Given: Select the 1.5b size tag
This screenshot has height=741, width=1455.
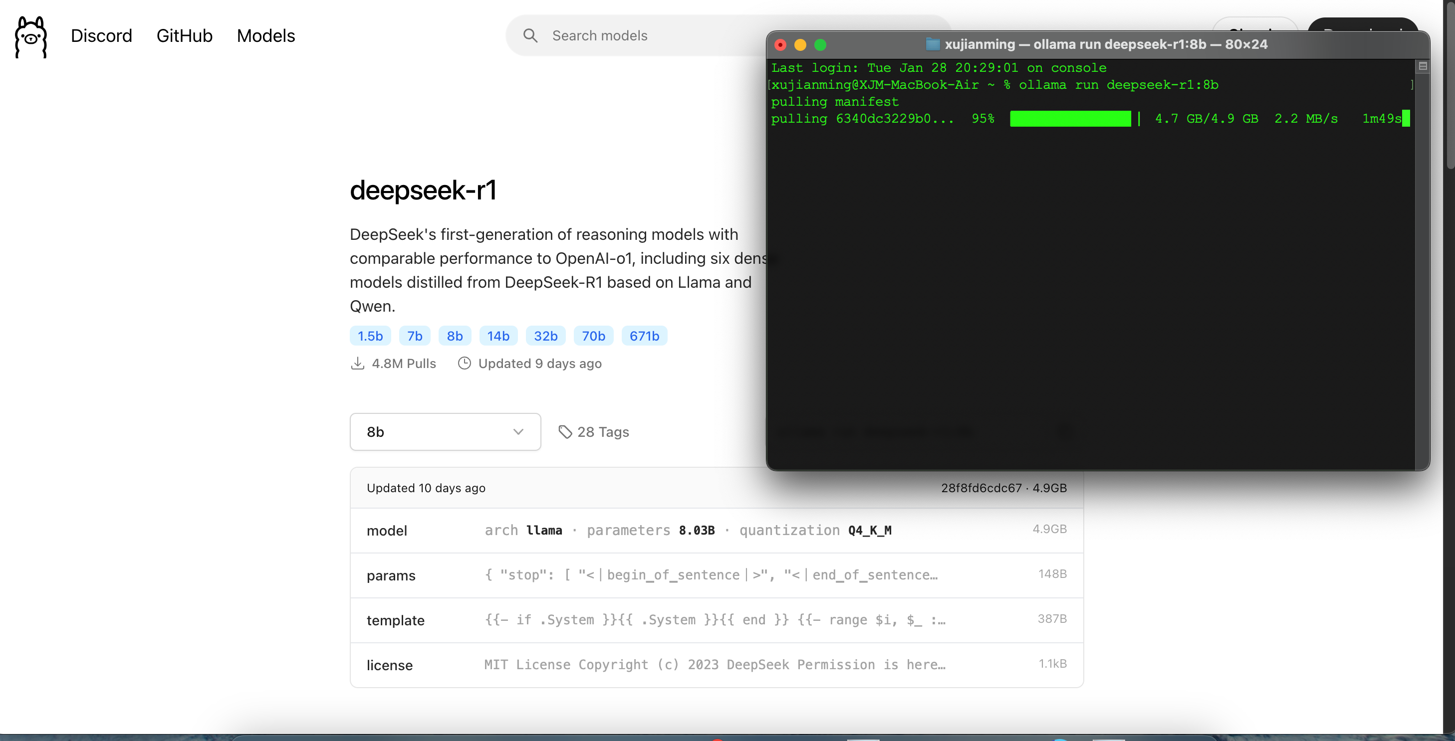Looking at the screenshot, I should tap(370, 336).
